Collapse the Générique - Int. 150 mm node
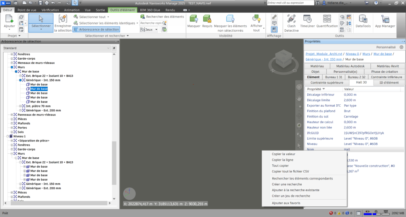 (x=21, y=80)
